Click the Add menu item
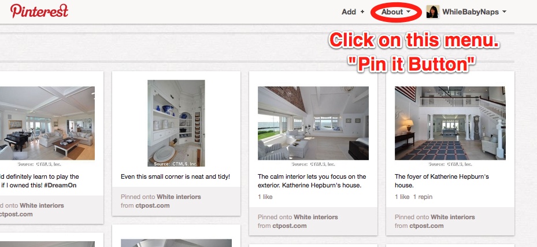This screenshot has width=537, height=247. (349, 12)
